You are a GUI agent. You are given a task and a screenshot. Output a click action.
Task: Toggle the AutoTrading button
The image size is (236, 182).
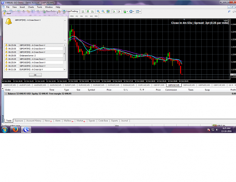(71, 11)
